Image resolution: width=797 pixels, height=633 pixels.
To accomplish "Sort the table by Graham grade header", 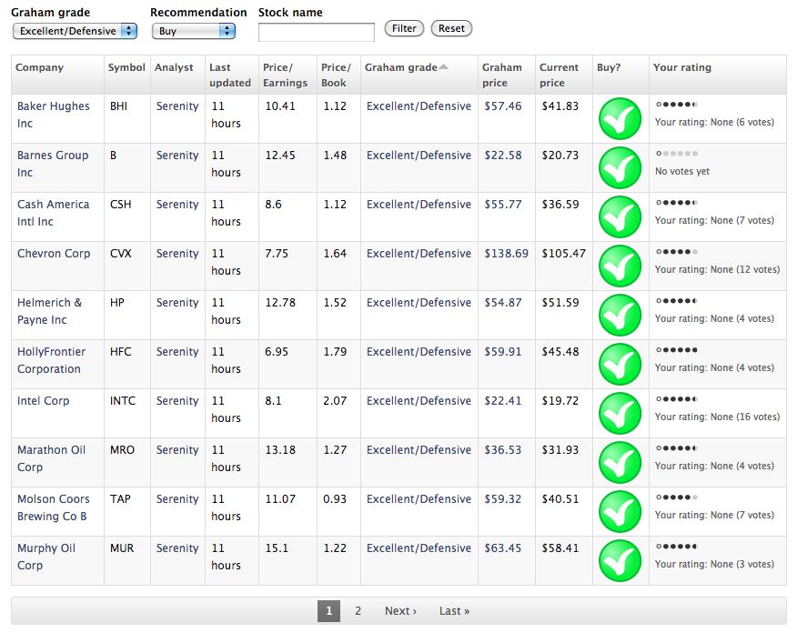I will click(x=406, y=67).
